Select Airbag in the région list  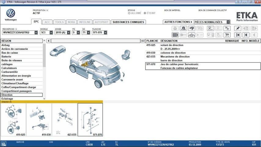pos(21,45)
